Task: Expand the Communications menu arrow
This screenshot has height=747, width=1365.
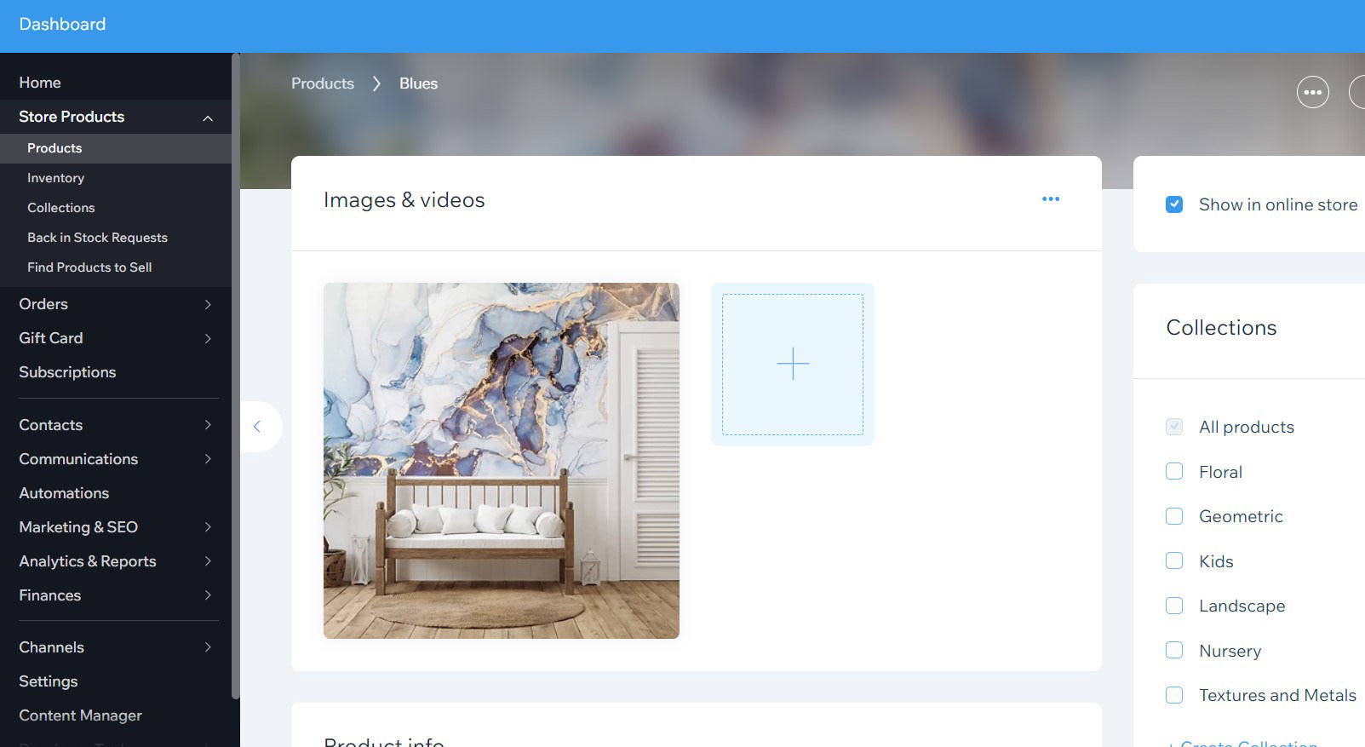Action: pyautogui.click(x=208, y=459)
